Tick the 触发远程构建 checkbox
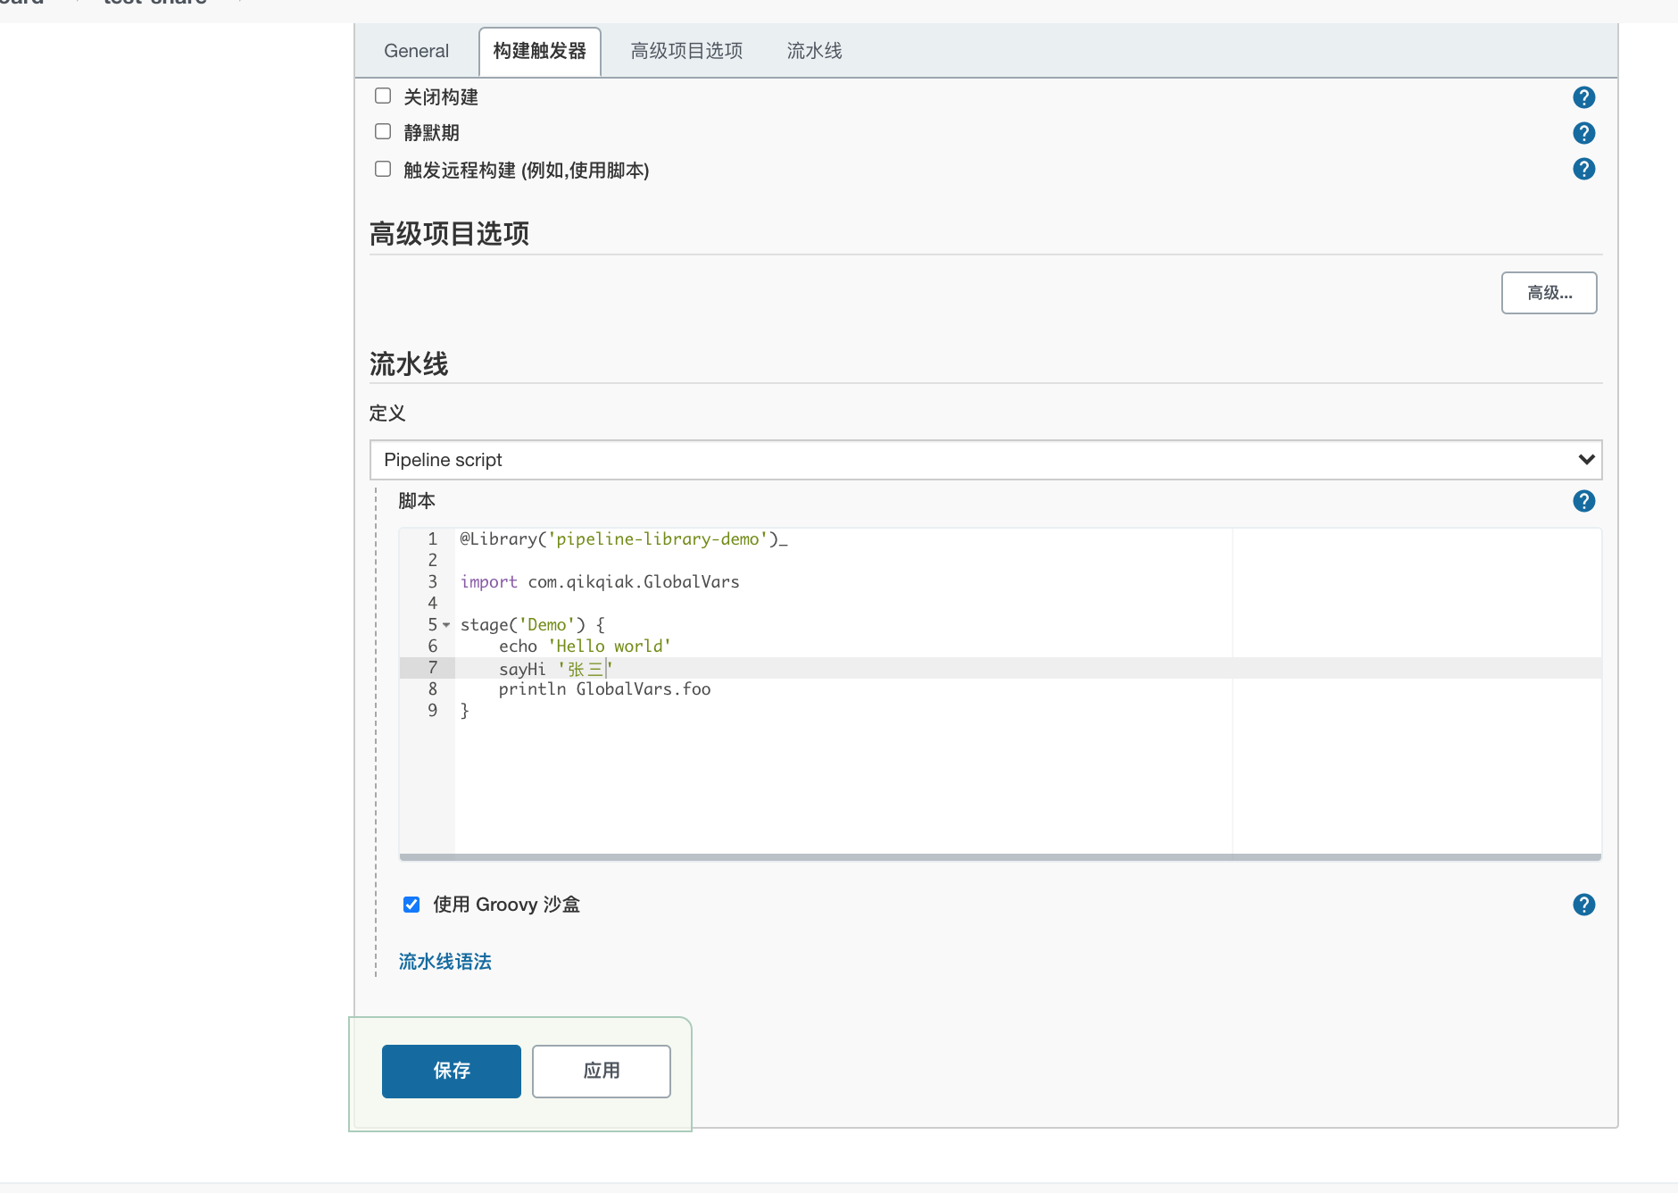Image resolution: width=1678 pixels, height=1193 pixels. coord(383,169)
